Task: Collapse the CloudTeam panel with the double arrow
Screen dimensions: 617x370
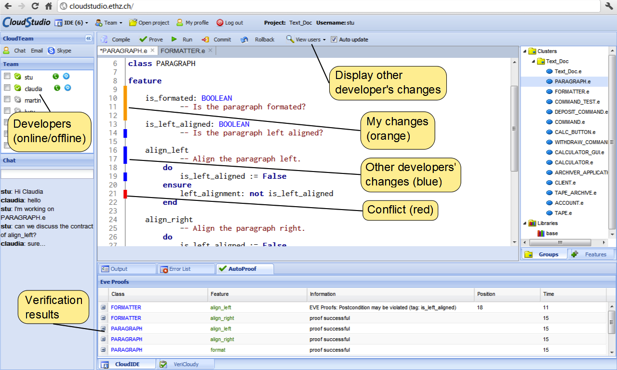Action: [x=89, y=39]
